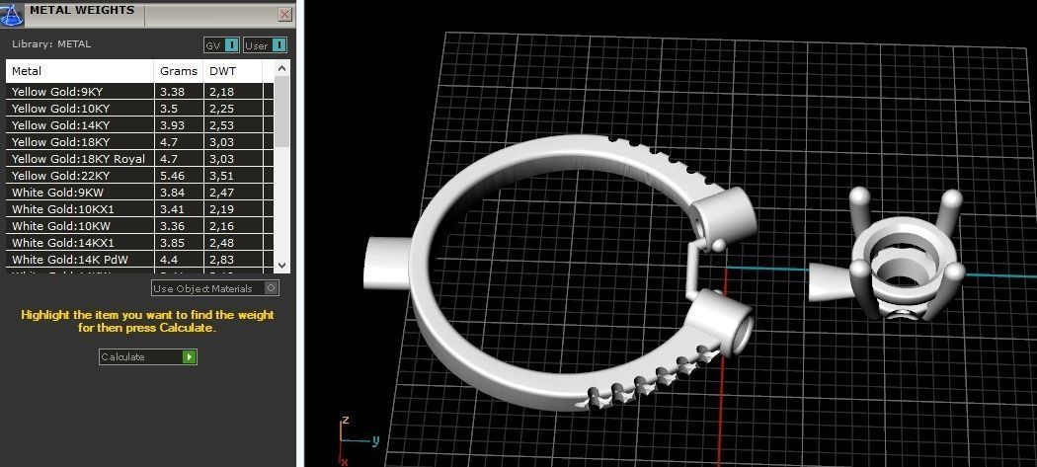Sort by the Metal column header
The height and width of the screenshot is (467, 1037).
click(x=80, y=71)
